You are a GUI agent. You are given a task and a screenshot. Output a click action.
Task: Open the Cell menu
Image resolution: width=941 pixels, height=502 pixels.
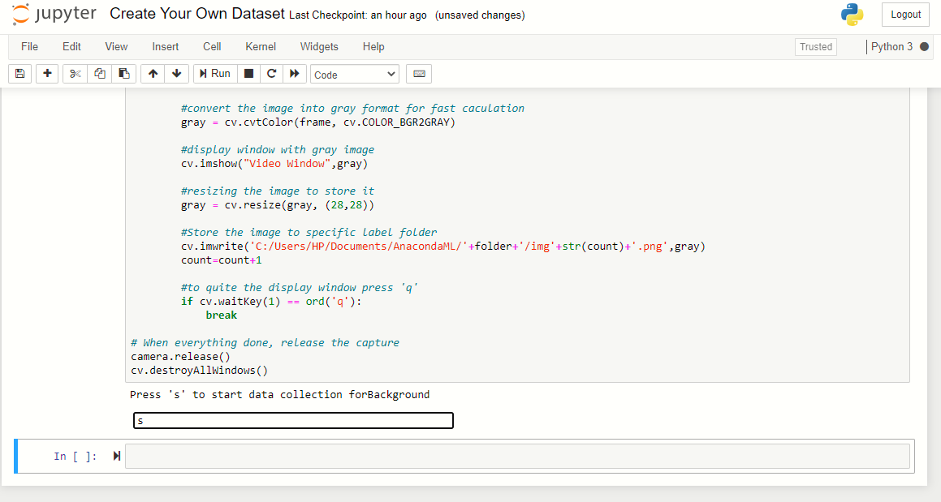(x=212, y=47)
